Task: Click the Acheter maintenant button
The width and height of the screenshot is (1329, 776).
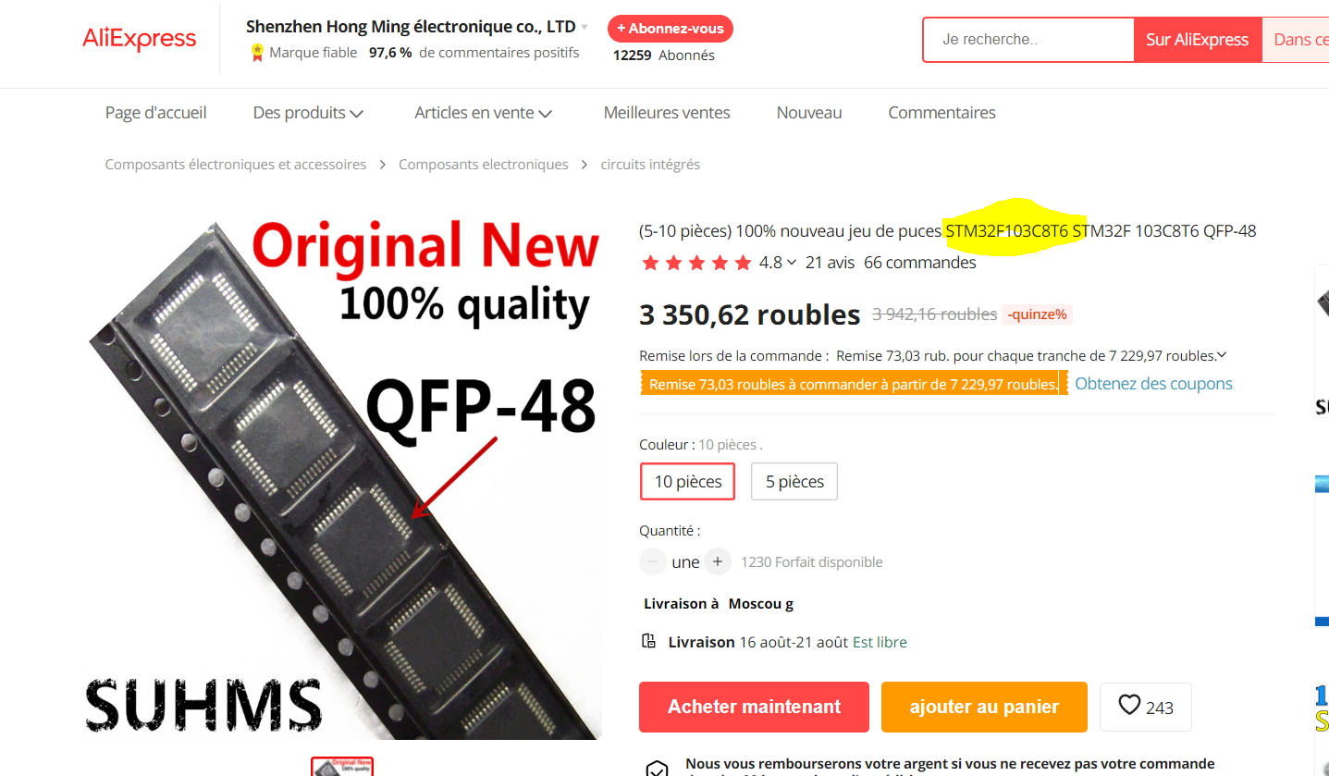Action: pyautogui.click(x=754, y=707)
